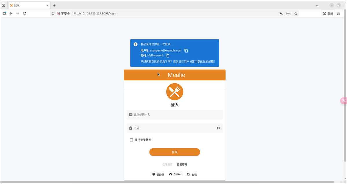Reload the login page

(x=25, y=14)
